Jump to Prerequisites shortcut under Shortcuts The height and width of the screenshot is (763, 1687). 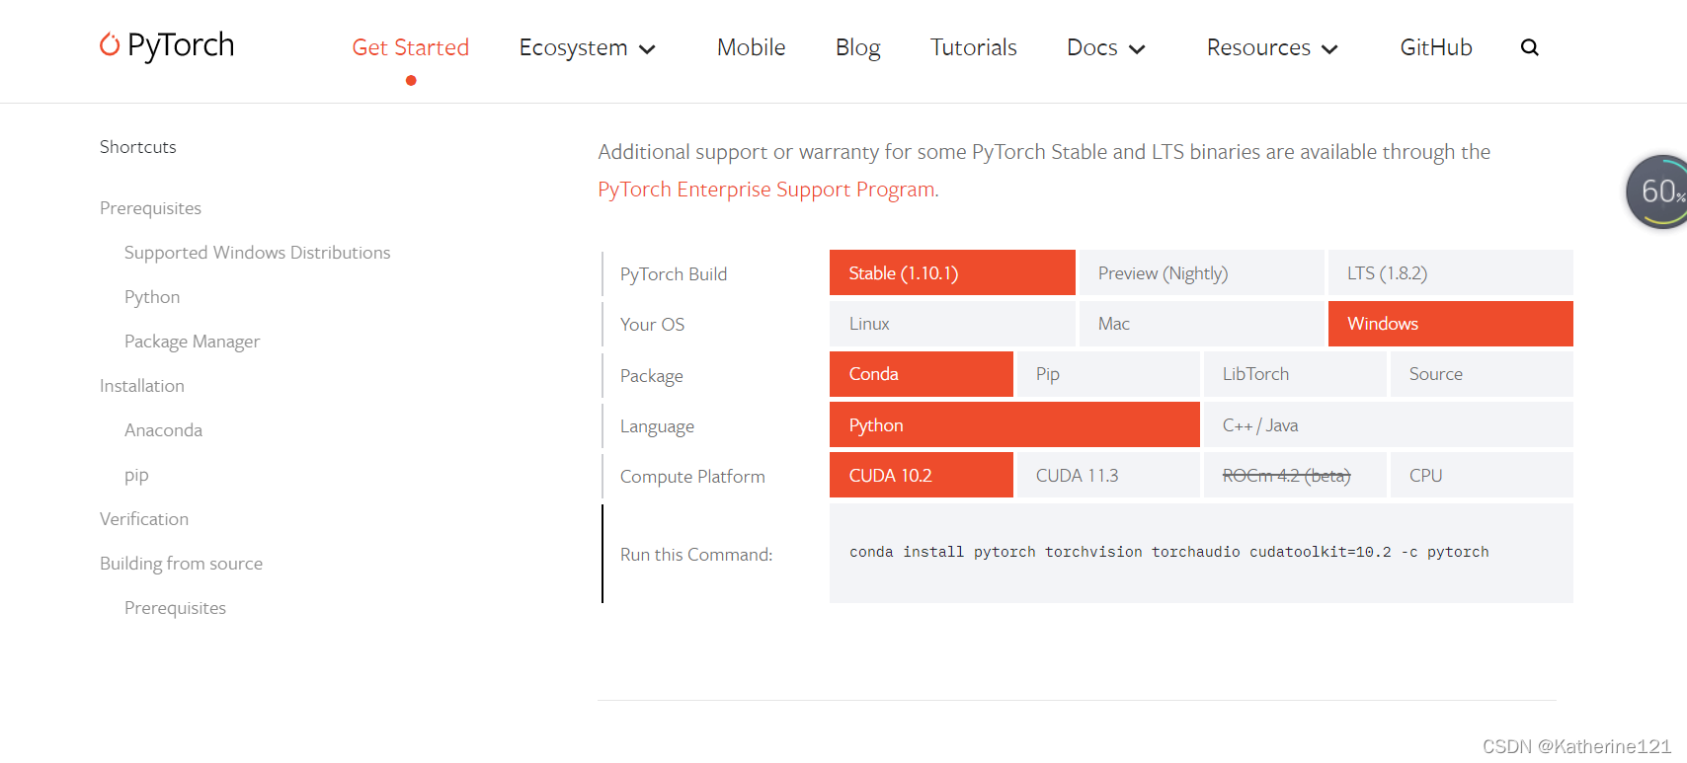pyautogui.click(x=150, y=208)
